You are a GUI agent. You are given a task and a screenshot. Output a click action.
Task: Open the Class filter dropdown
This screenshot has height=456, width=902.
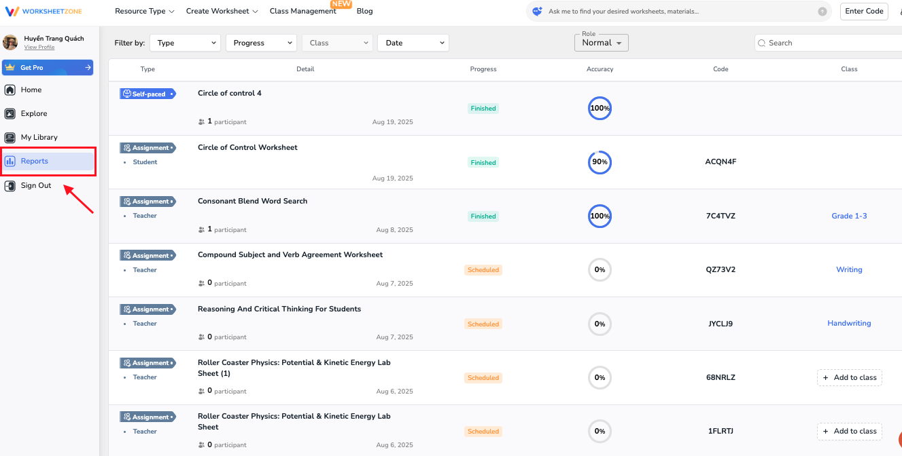338,43
